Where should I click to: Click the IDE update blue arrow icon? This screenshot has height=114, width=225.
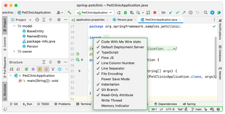pos(212,12)
